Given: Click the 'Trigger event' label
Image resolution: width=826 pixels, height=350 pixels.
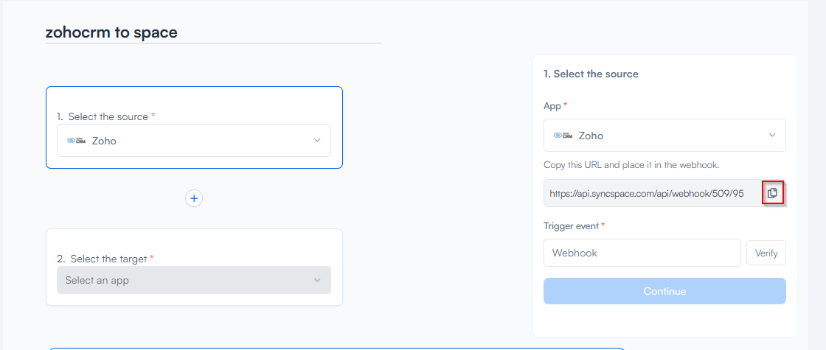Looking at the screenshot, I should click(x=572, y=225).
